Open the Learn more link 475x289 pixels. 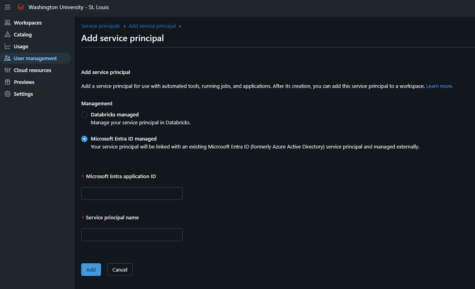coord(439,86)
